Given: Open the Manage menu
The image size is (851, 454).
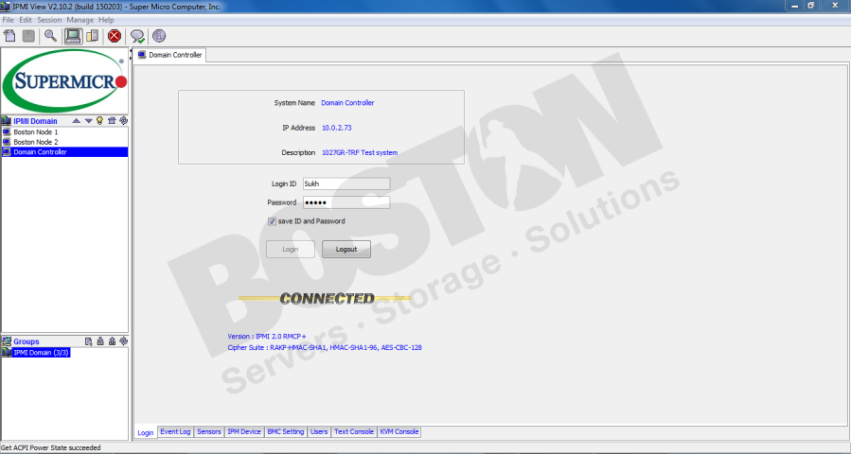Looking at the screenshot, I should pos(80,20).
